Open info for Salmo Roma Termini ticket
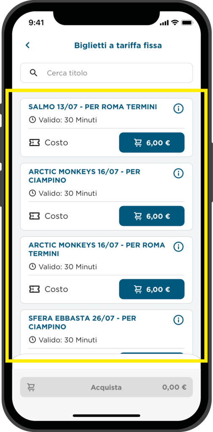The image size is (213, 432). point(178,108)
